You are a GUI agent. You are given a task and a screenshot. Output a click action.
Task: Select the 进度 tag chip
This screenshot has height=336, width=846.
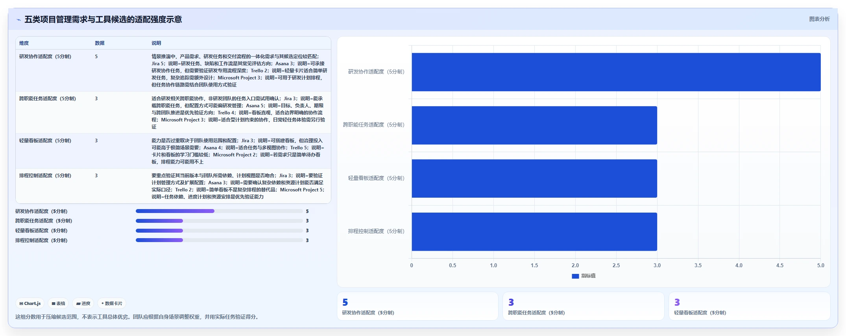click(x=83, y=303)
